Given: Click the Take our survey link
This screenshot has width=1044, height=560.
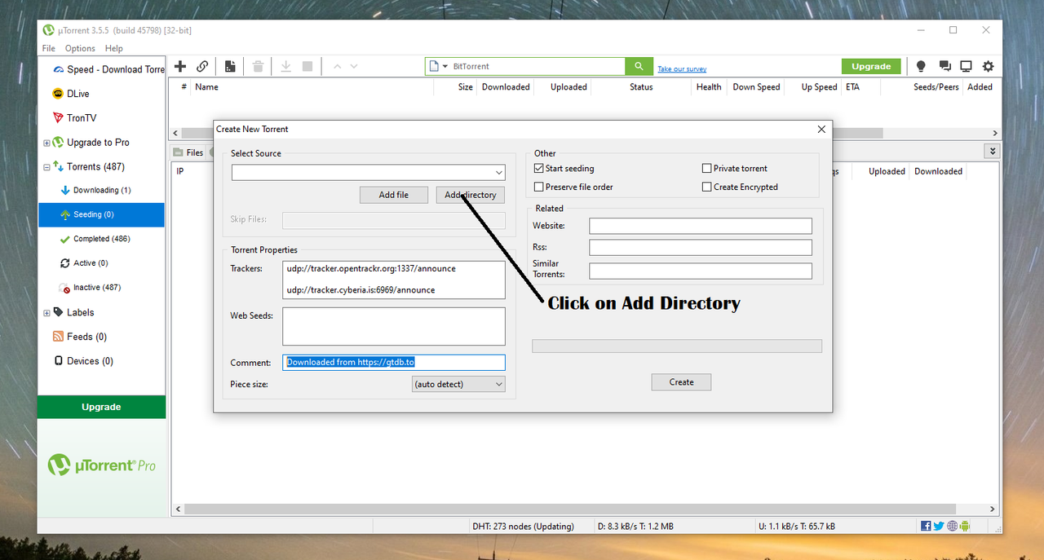Looking at the screenshot, I should click(x=682, y=69).
